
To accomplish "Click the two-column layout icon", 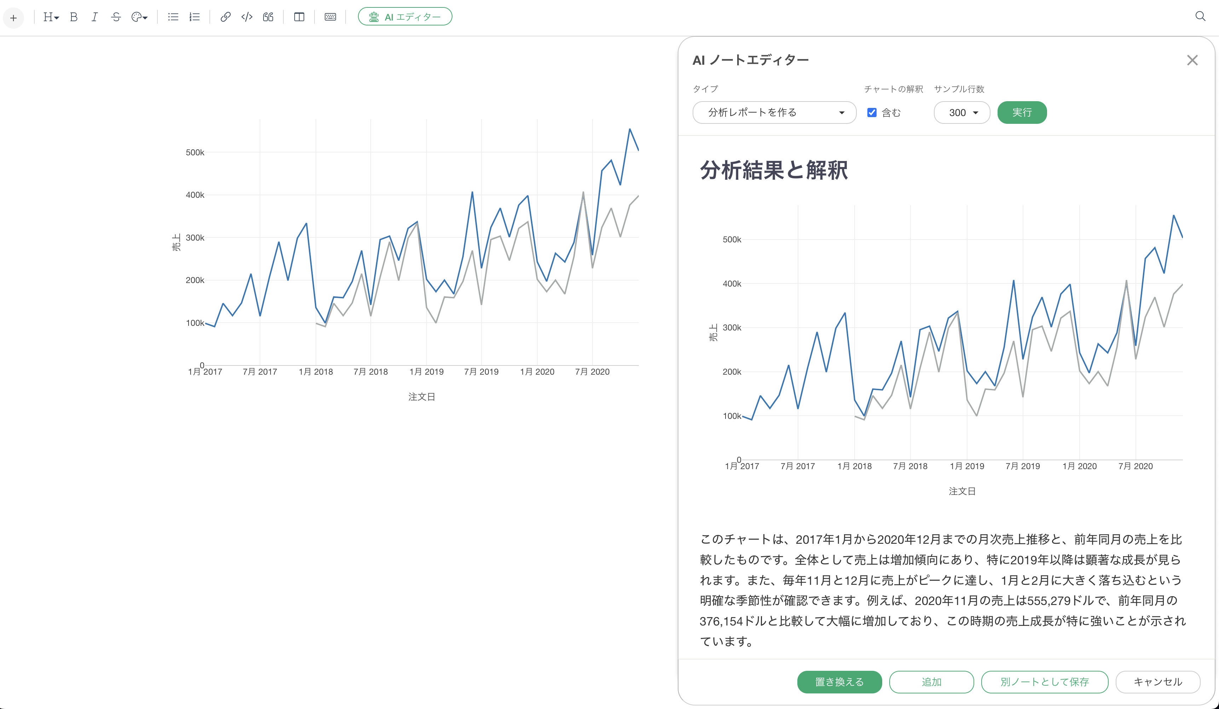I will pyautogui.click(x=299, y=17).
